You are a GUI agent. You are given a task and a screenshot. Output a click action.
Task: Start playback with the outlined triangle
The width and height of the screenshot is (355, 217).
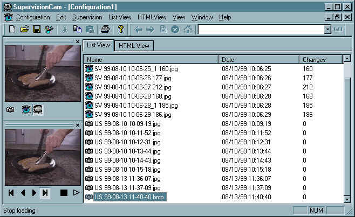pyautogui.click(x=76, y=193)
